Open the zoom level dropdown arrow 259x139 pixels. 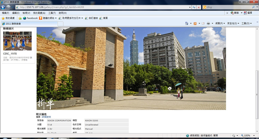coord(254,135)
